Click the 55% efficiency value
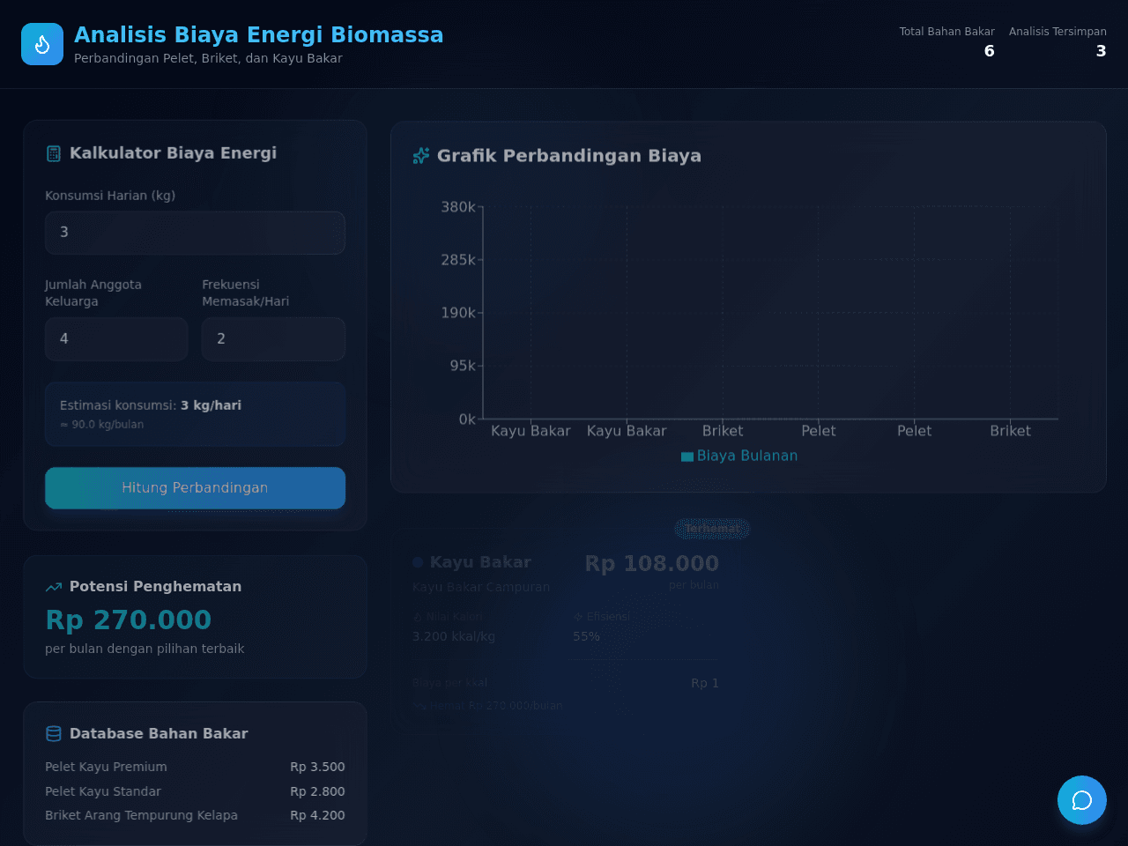The image size is (1128, 846). [586, 636]
